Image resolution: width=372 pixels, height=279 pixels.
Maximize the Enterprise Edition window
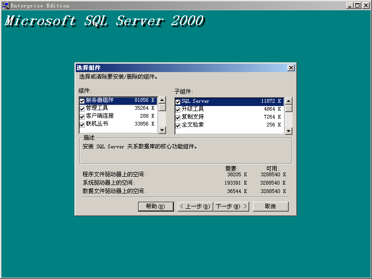(358, 5)
